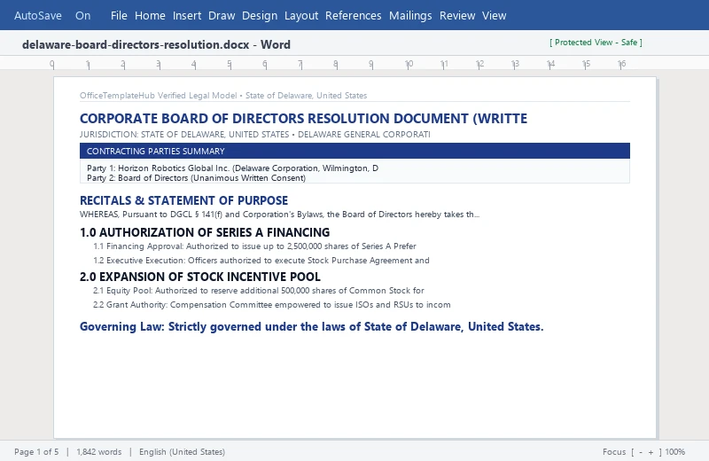
Task: Click the Governing Law statement
Action: coord(312,326)
